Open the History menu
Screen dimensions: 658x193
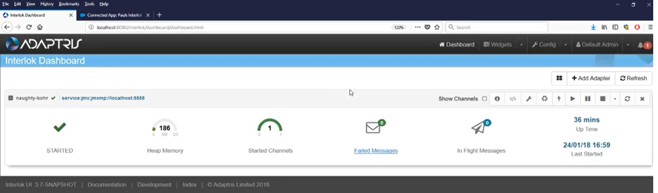pyautogui.click(x=47, y=4)
